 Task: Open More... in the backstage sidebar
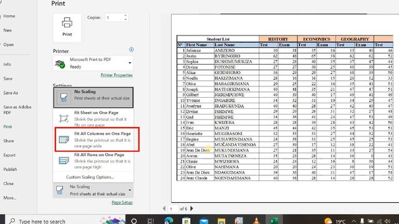tap(10, 198)
